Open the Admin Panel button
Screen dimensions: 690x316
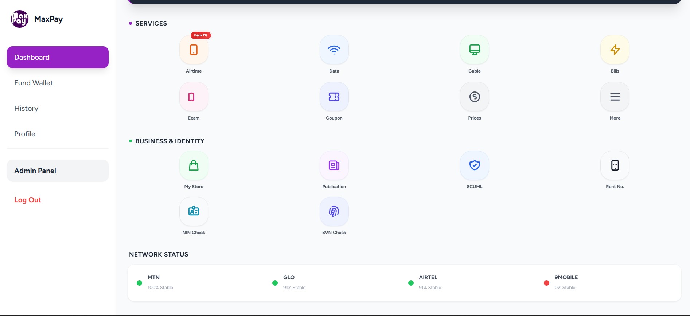(x=58, y=171)
